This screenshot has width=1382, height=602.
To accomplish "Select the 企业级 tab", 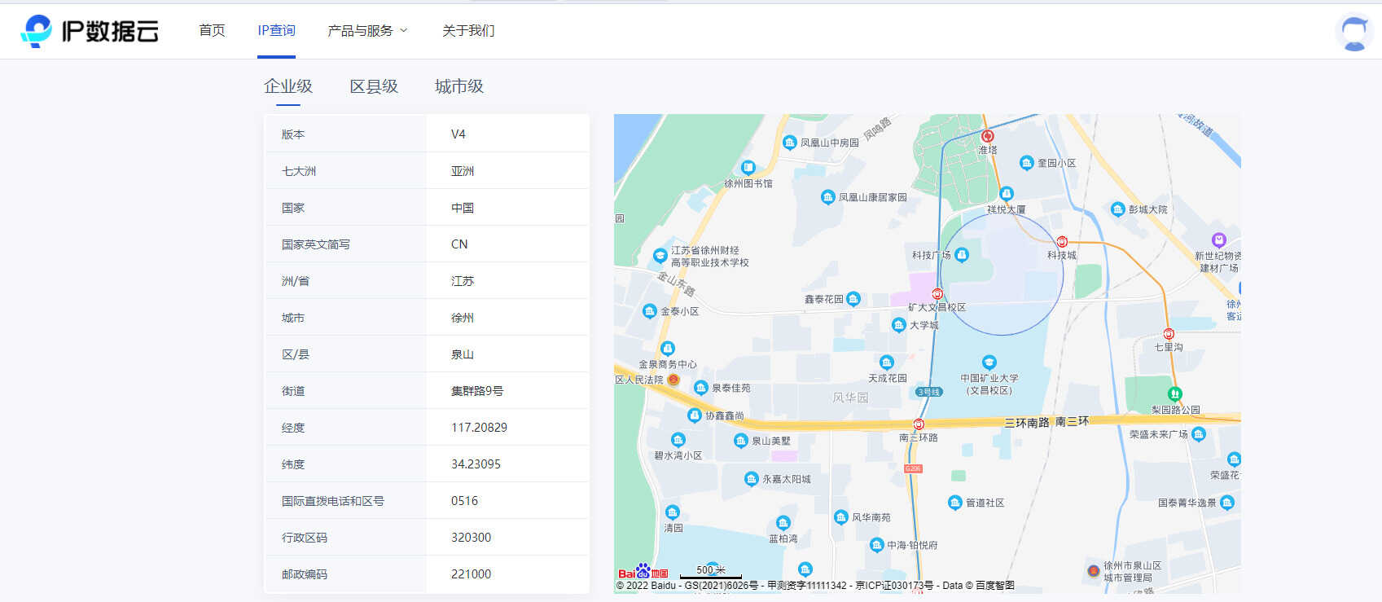I will coord(288,86).
